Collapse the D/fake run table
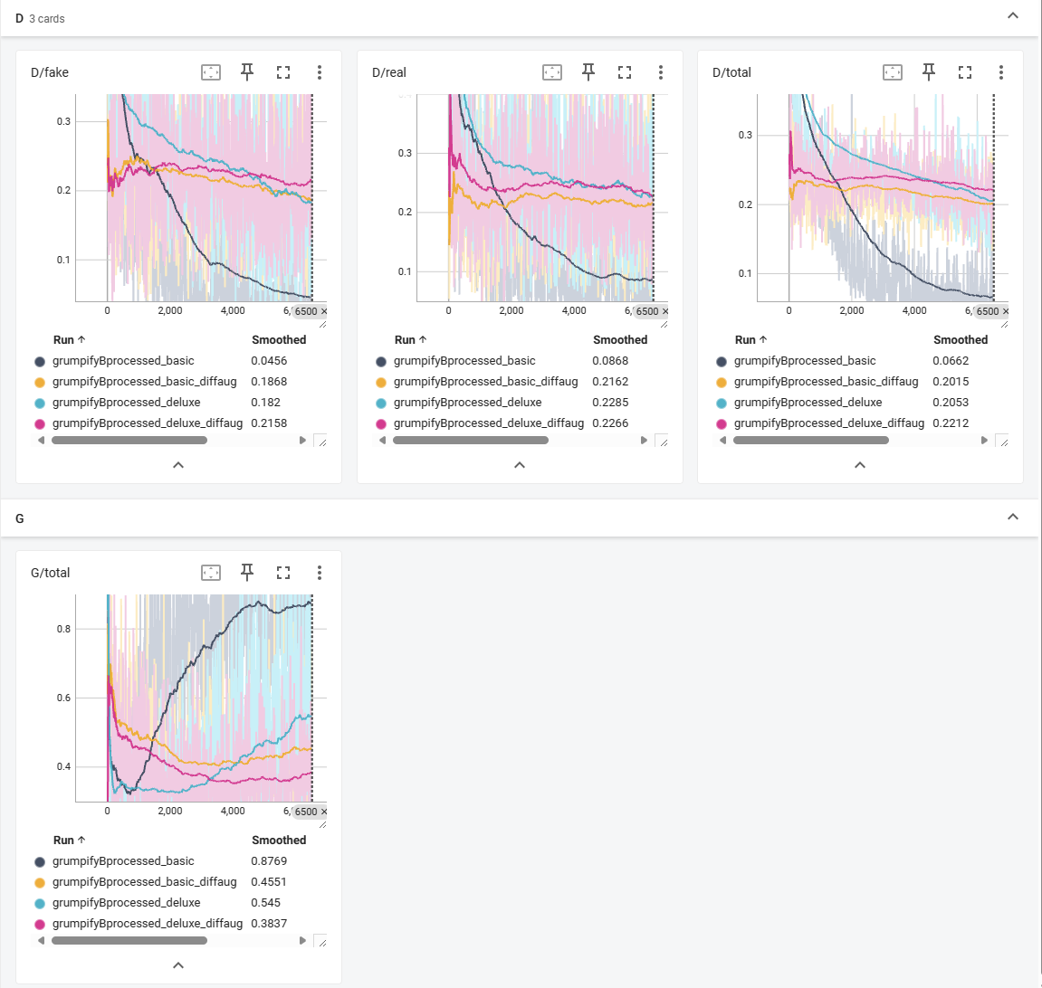This screenshot has height=988, width=1042. coord(178,465)
